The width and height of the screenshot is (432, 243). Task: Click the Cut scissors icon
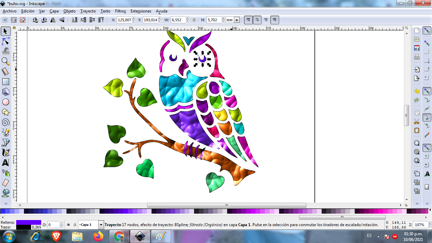(x=417, y=122)
